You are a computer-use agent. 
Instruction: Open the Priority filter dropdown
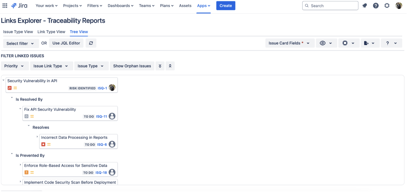[x=14, y=66]
